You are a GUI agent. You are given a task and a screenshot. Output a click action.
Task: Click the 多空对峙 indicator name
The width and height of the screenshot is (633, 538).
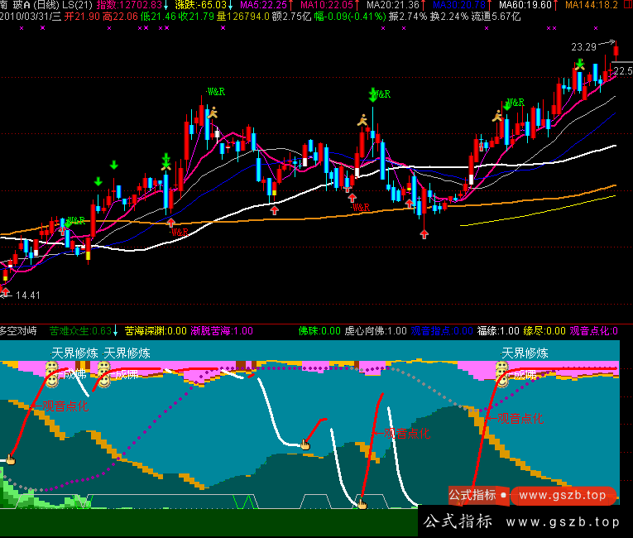click(19, 331)
